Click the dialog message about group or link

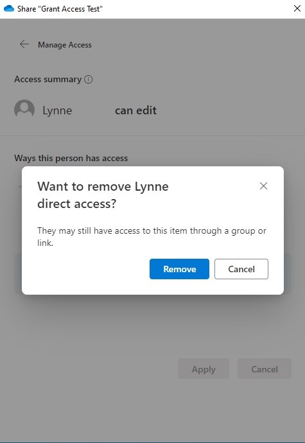152,236
